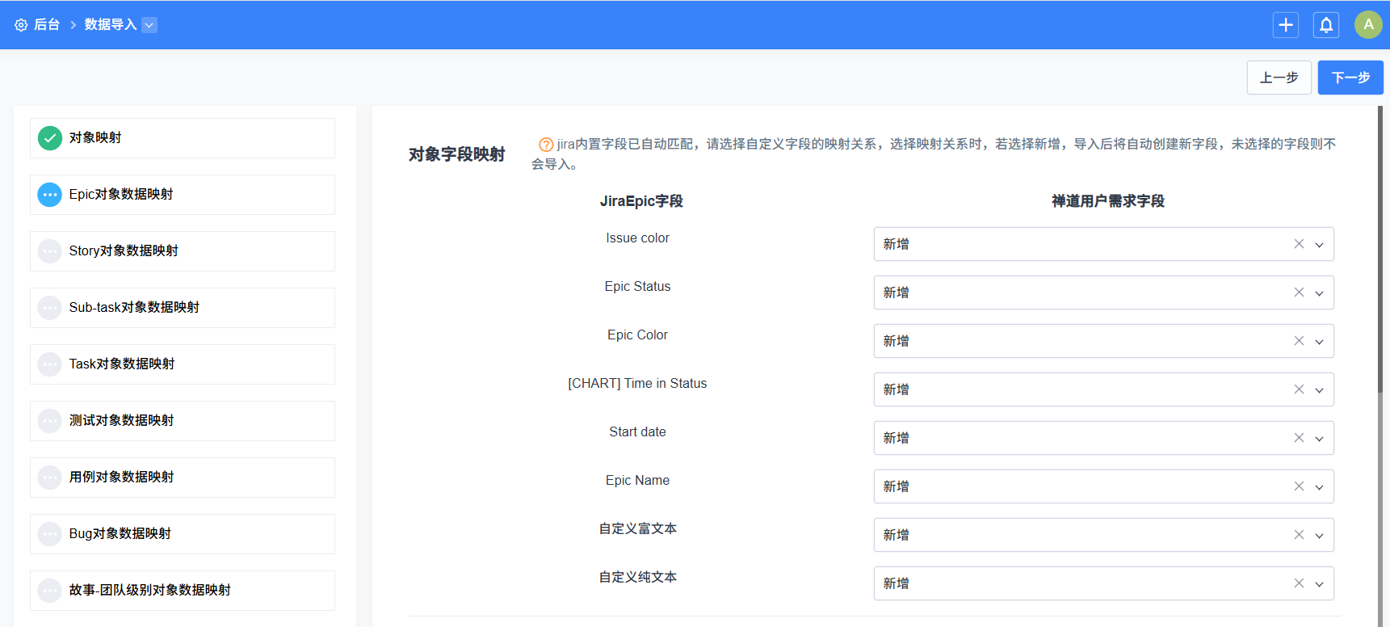Select the 故事-团队级别对象数据映射 step

[183, 591]
